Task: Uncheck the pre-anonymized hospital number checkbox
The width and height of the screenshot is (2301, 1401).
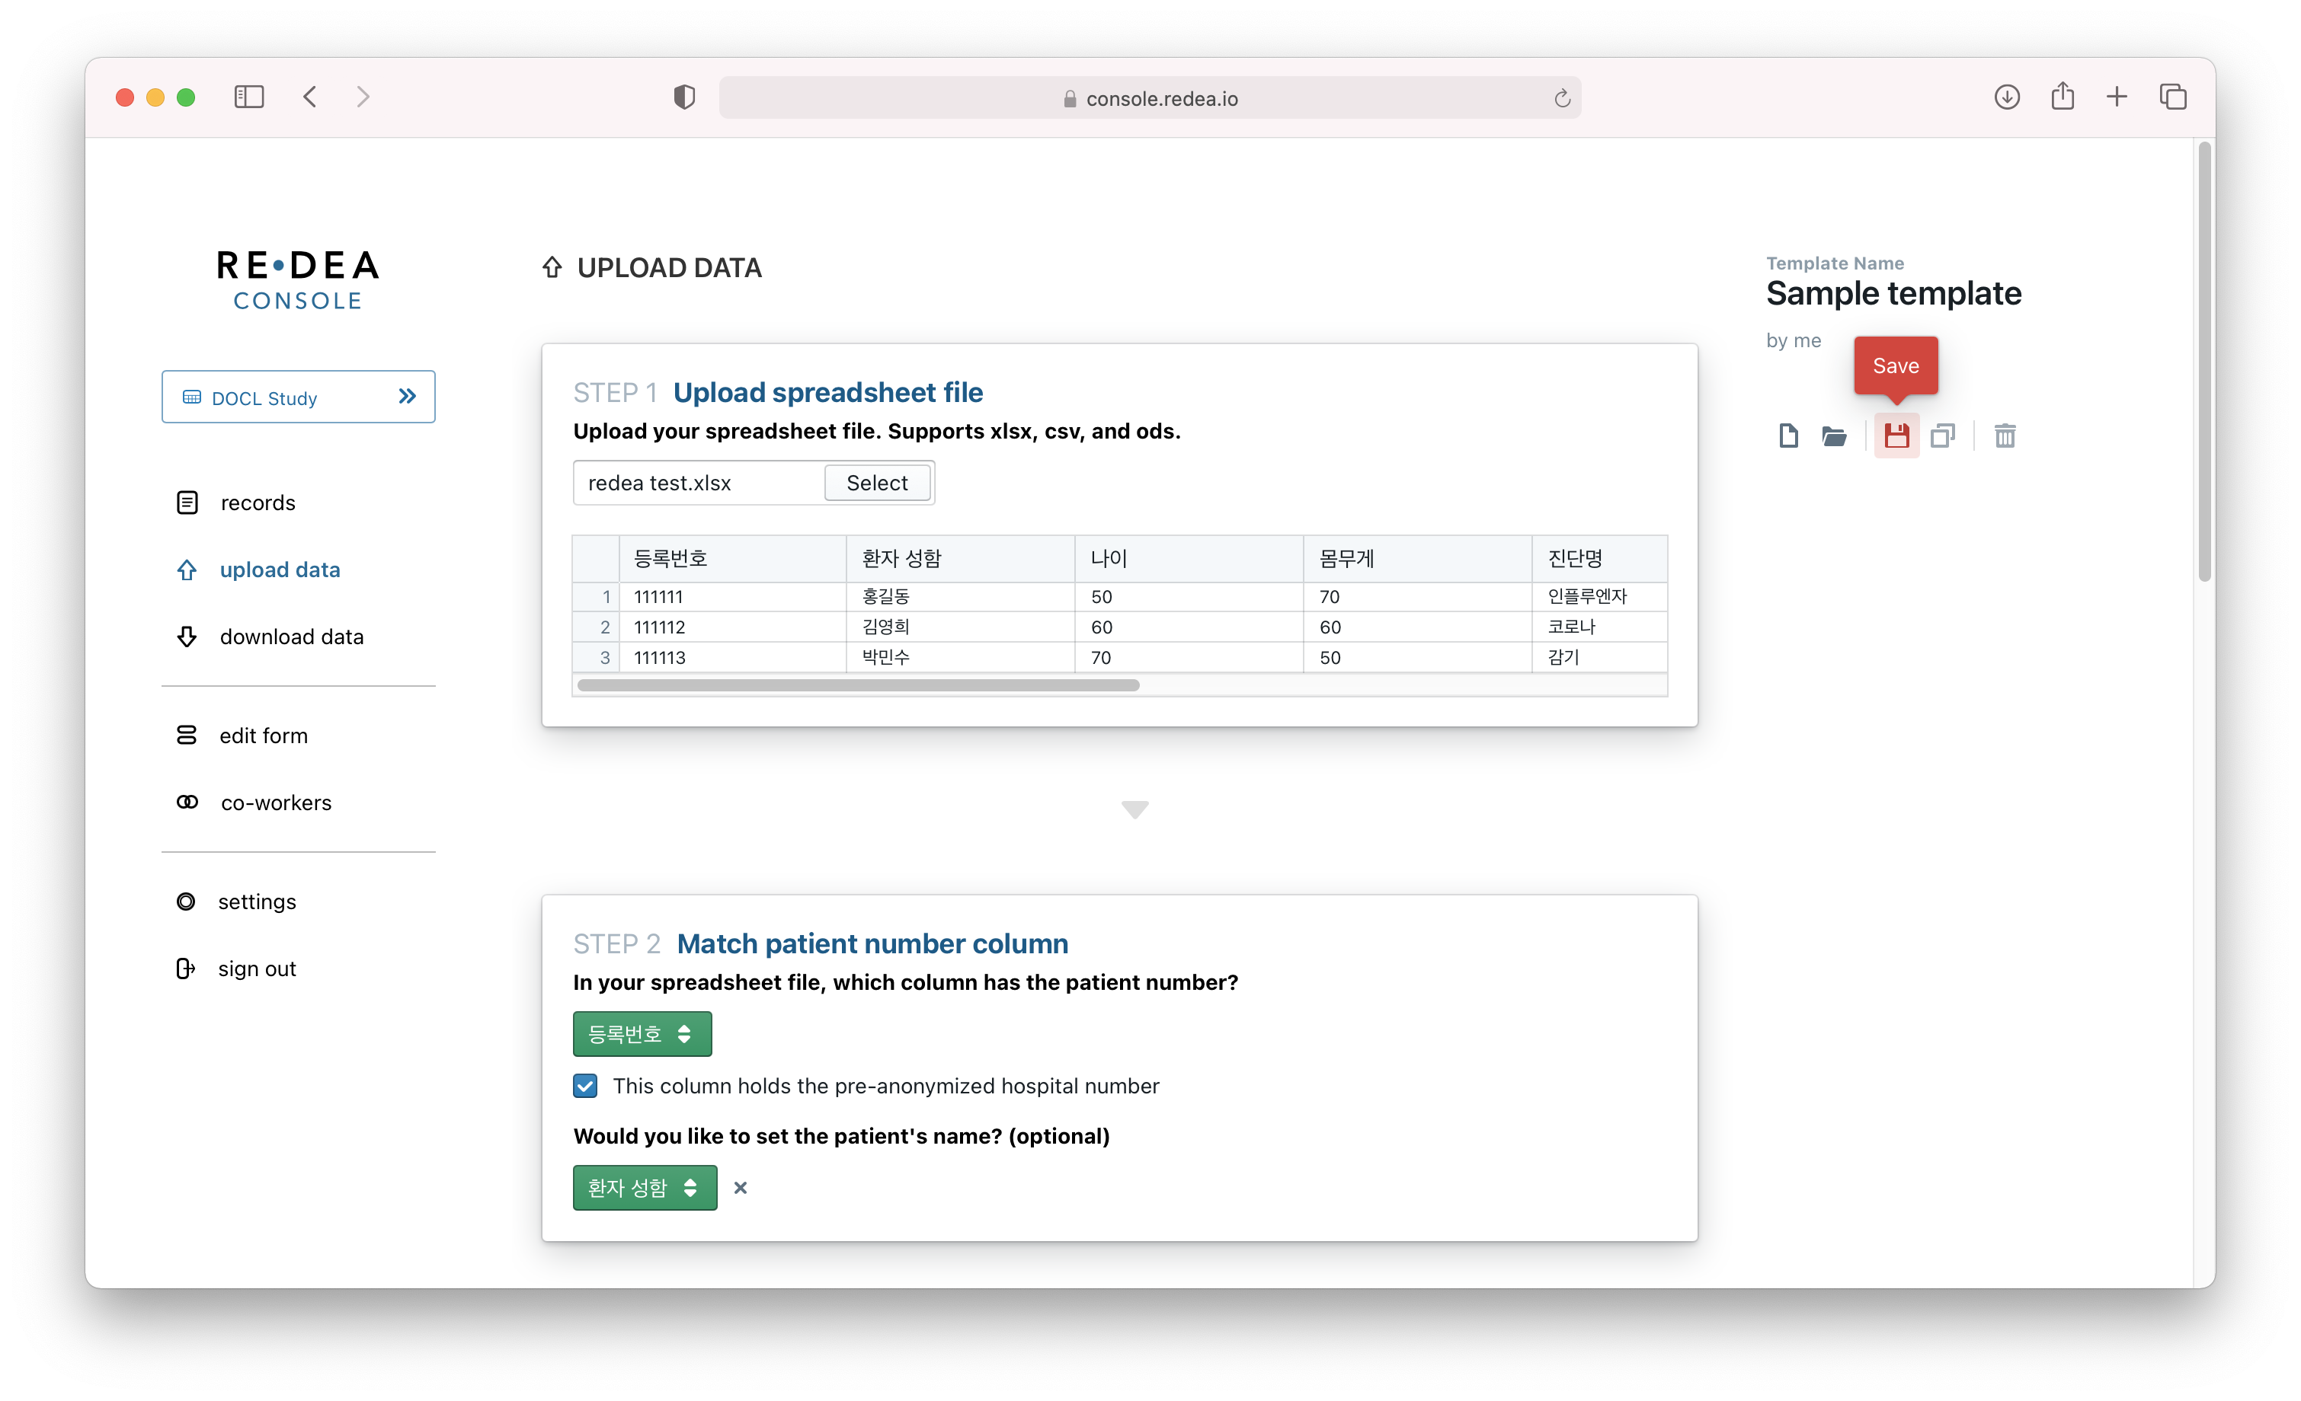Action: pos(585,1086)
